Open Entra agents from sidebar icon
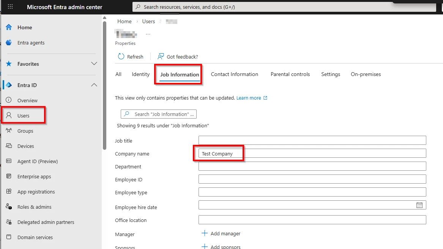Image resolution: width=443 pixels, height=249 pixels. [9, 43]
